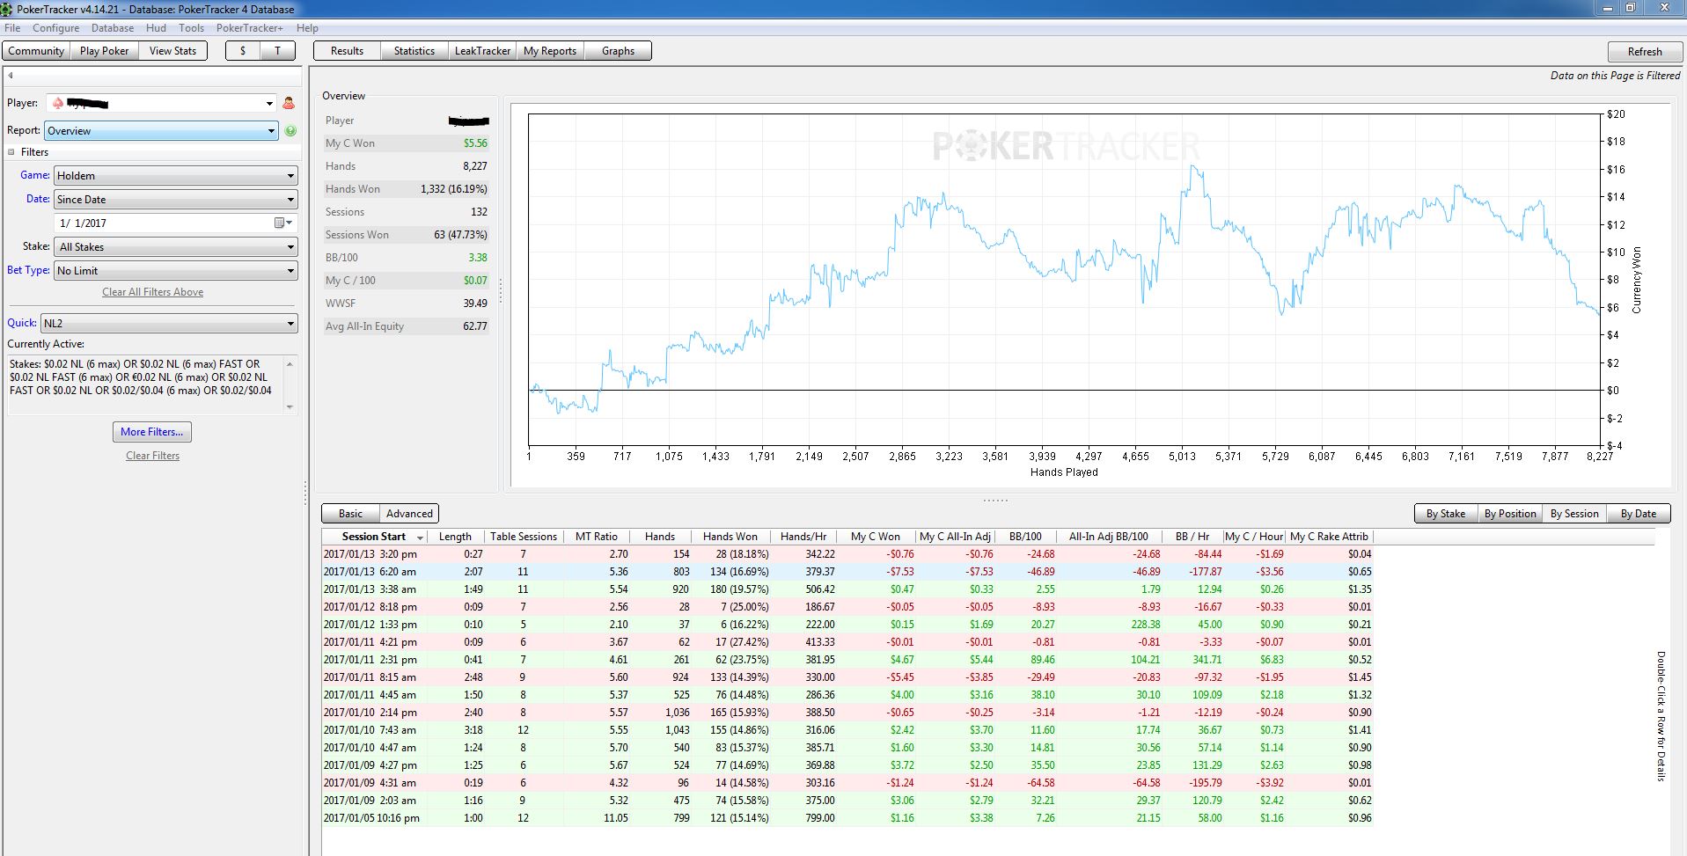The image size is (1687, 856).
Task: Select the Basic stats view
Action: tap(350, 514)
